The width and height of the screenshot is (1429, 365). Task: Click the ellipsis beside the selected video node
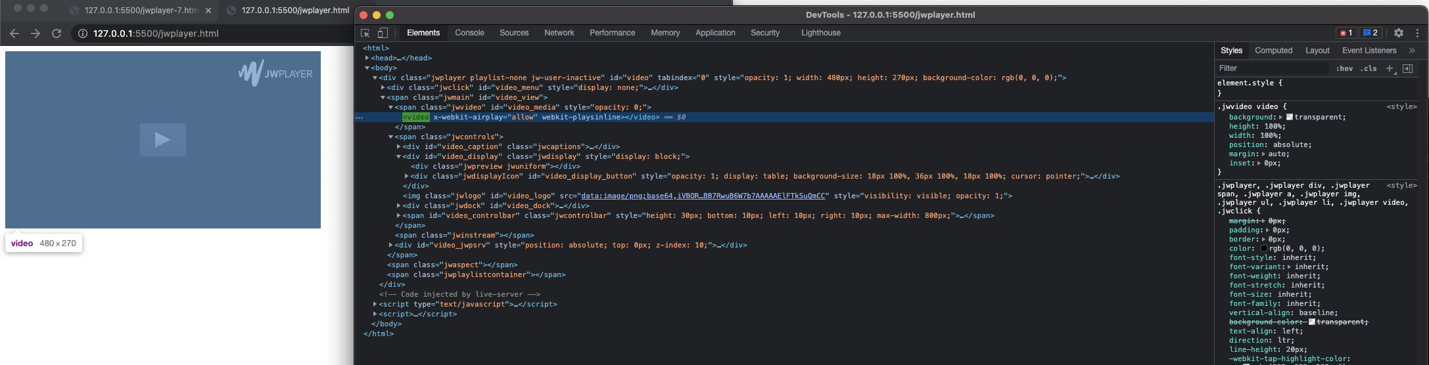(x=359, y=118)
